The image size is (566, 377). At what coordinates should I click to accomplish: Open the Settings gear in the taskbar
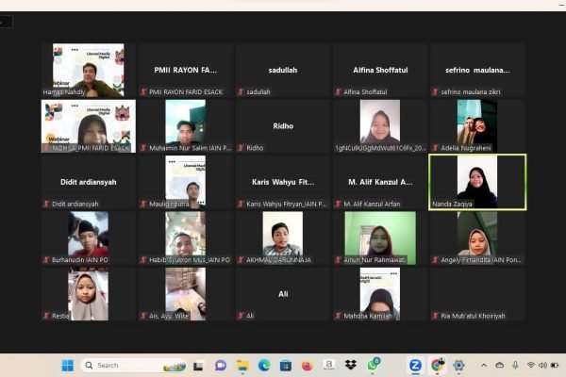pos(458,365)
